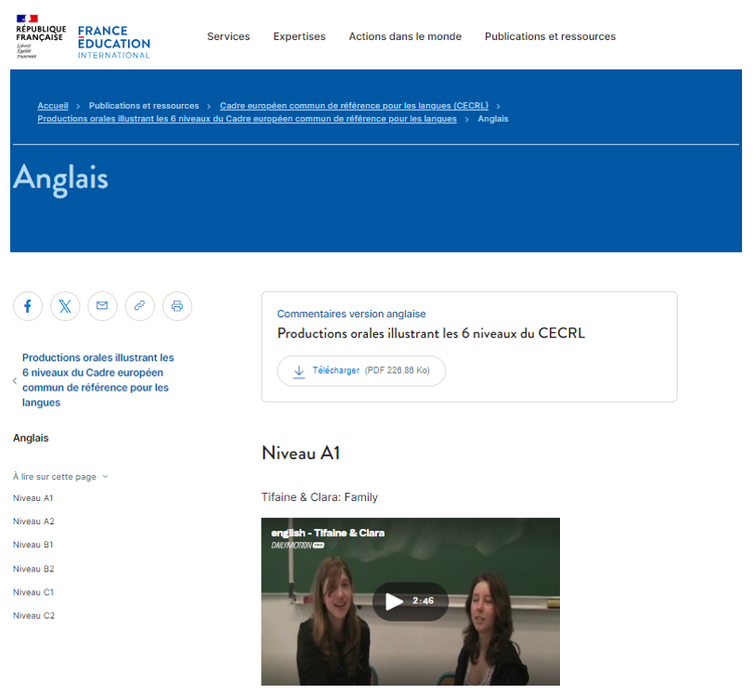Jump to Niveau C1 section
This screenshot has height=694, width=755.
pos(33,592)
